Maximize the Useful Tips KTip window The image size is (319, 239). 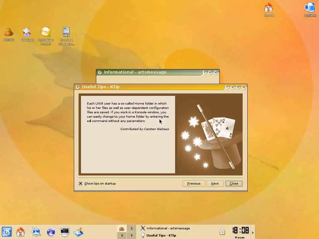[x=238, y=87]
